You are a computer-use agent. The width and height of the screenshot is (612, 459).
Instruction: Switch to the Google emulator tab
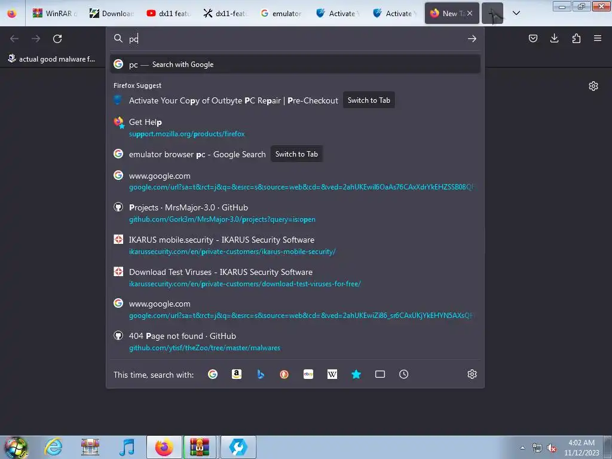pyautogui.click(x=282, y=13)
